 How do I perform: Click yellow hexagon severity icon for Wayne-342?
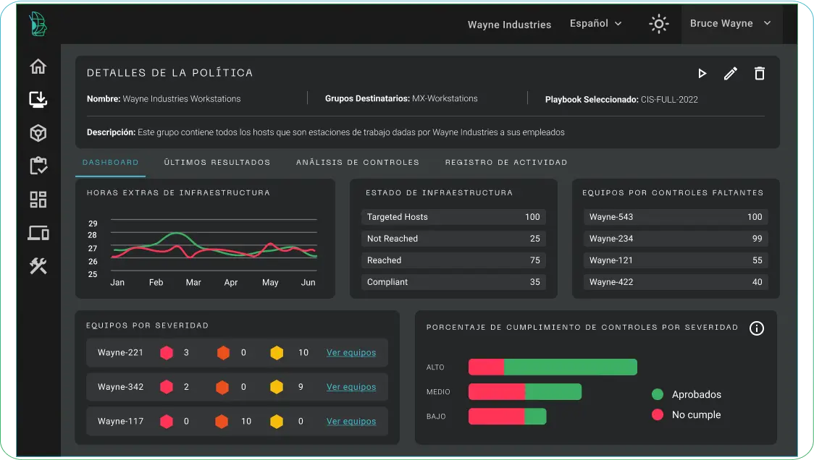277,387
